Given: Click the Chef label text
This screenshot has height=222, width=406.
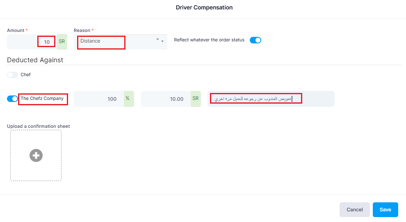Looking at the screenshot, I should coord(26,75).
